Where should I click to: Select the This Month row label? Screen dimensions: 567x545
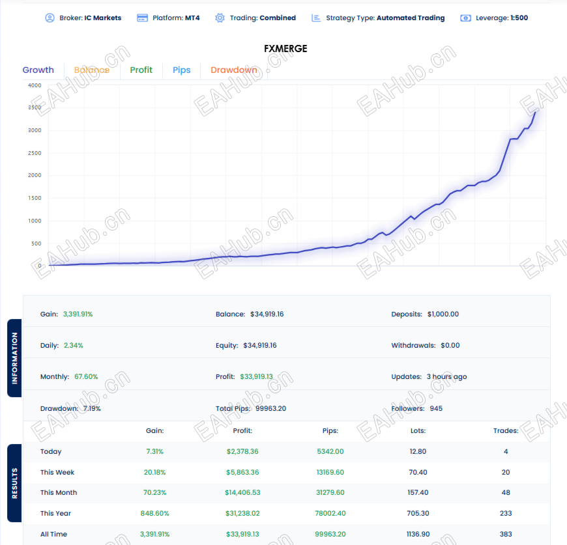click(59, 492)
